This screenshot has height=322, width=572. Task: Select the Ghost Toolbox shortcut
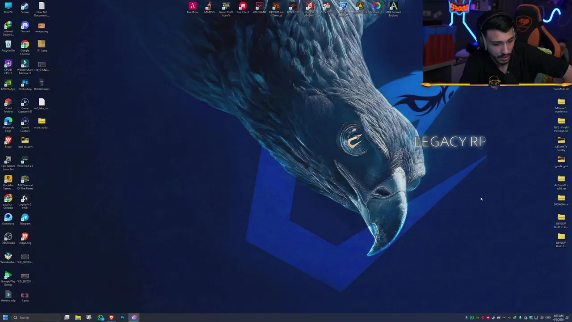[x=8, y=106]
